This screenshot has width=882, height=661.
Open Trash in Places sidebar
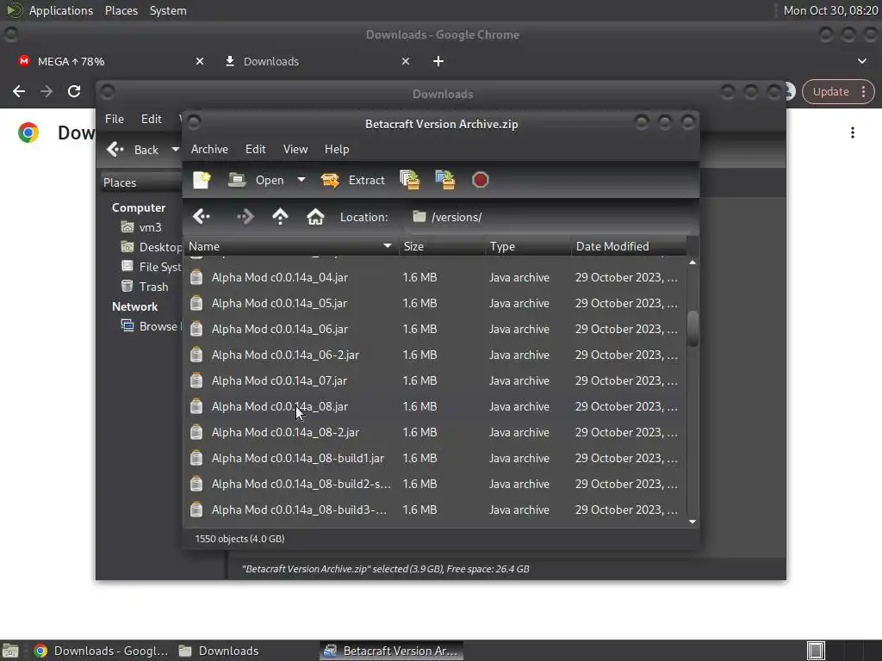(145, 287)
